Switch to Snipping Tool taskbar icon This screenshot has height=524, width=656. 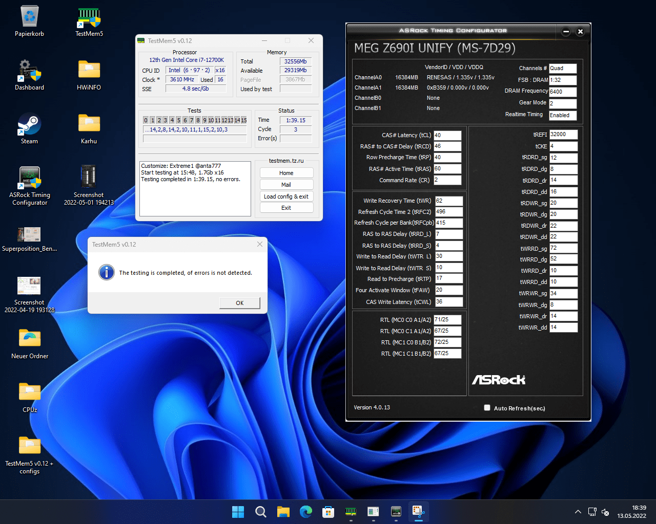pyautogui.click(x=419, y=512)
